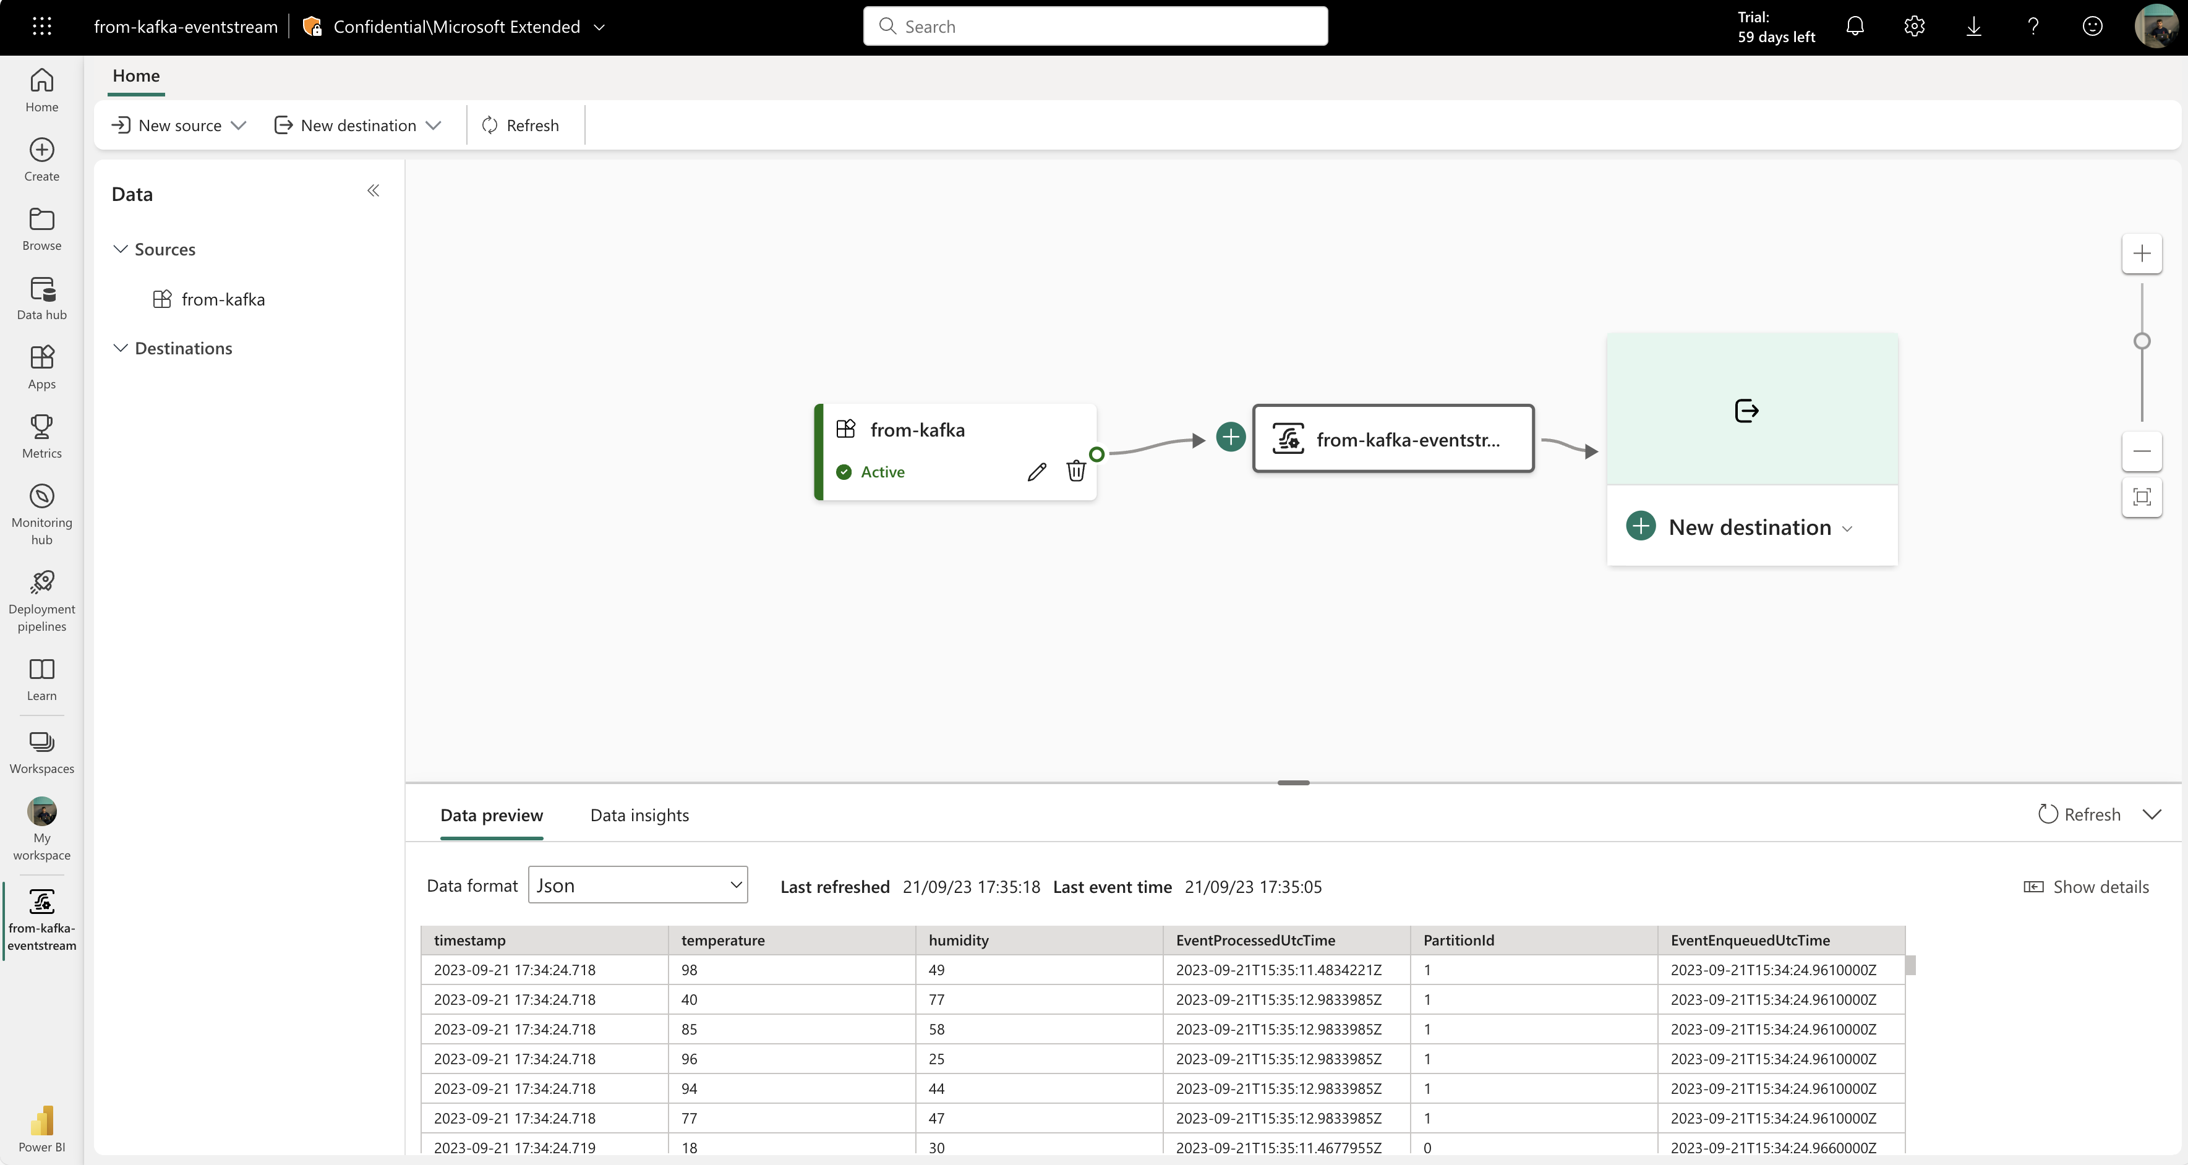Open the notifications bell
The height and width of the screenshot is (1165, 2188).
[x=1855, y=27]
